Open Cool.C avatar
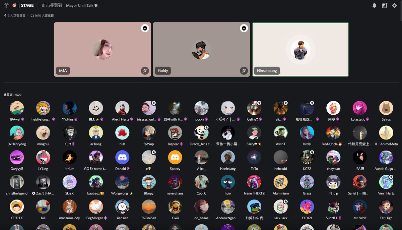Image resolution: width=402 pixels, height=230 pixels. point(202,182)
